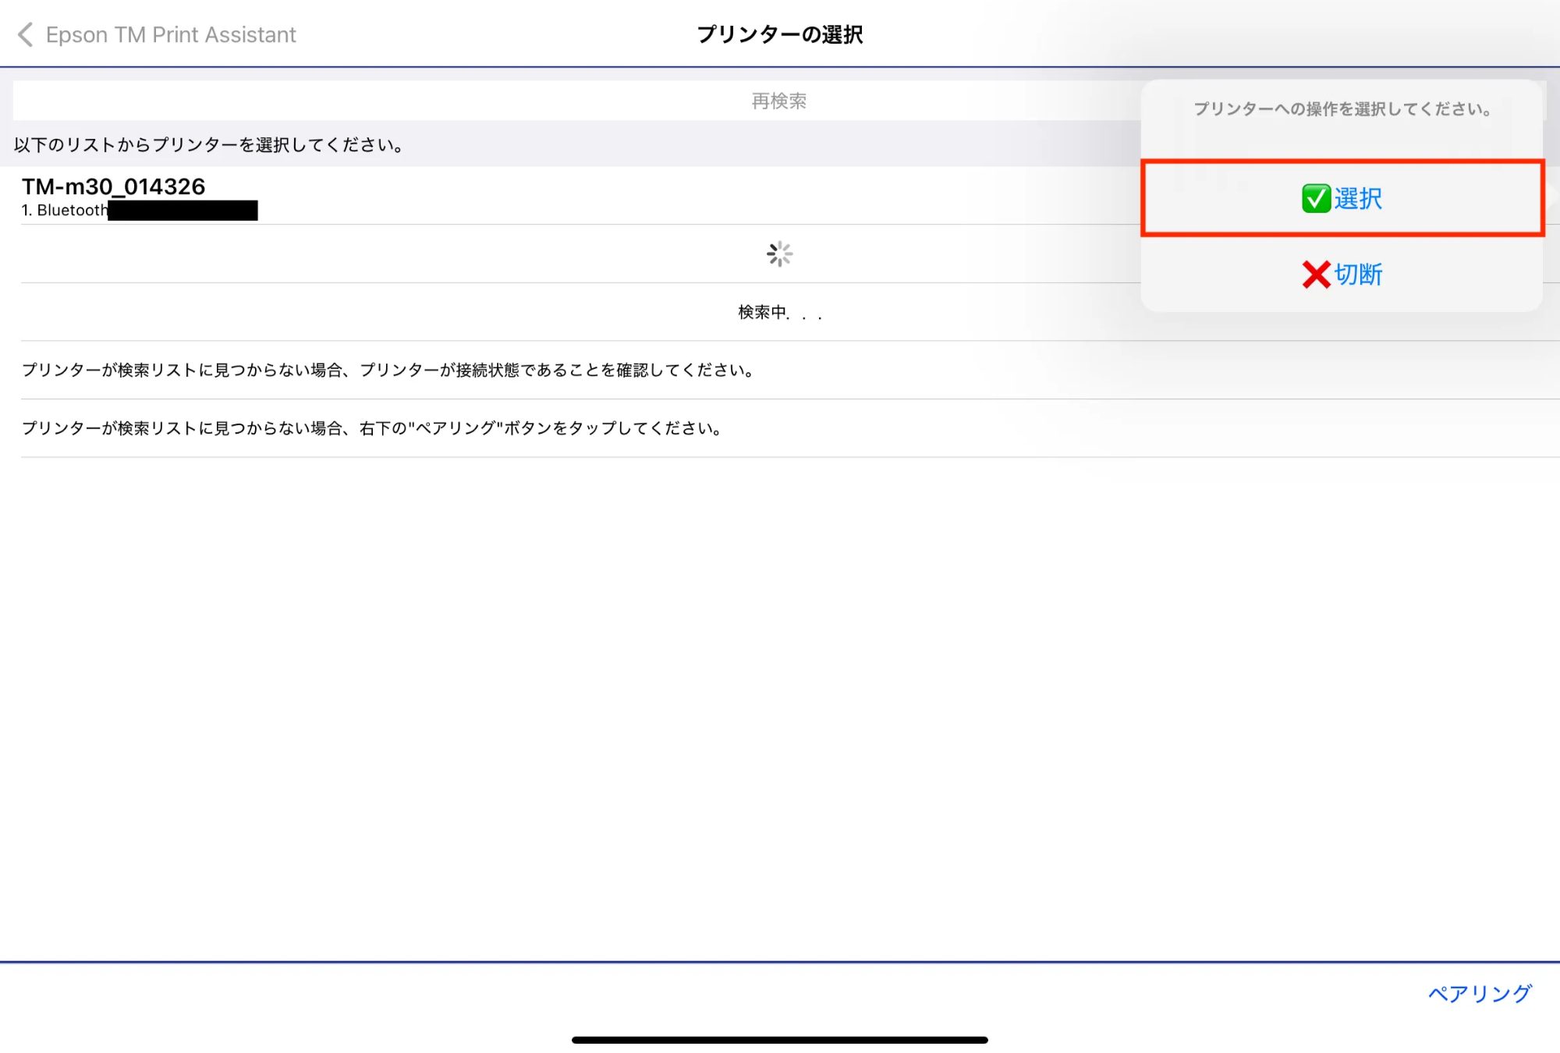Click the loading spinner icon
The image size is (1560, 1053).
coord(779,254)
